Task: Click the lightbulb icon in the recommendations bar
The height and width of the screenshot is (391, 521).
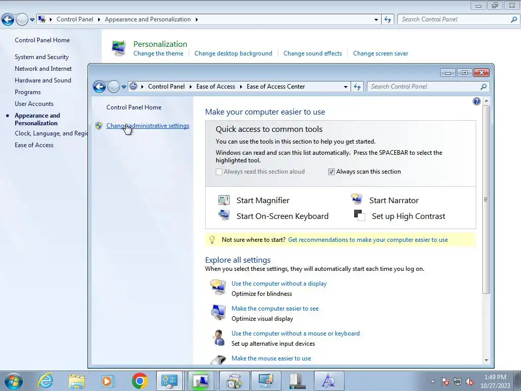Action: (x=212, y=240)
